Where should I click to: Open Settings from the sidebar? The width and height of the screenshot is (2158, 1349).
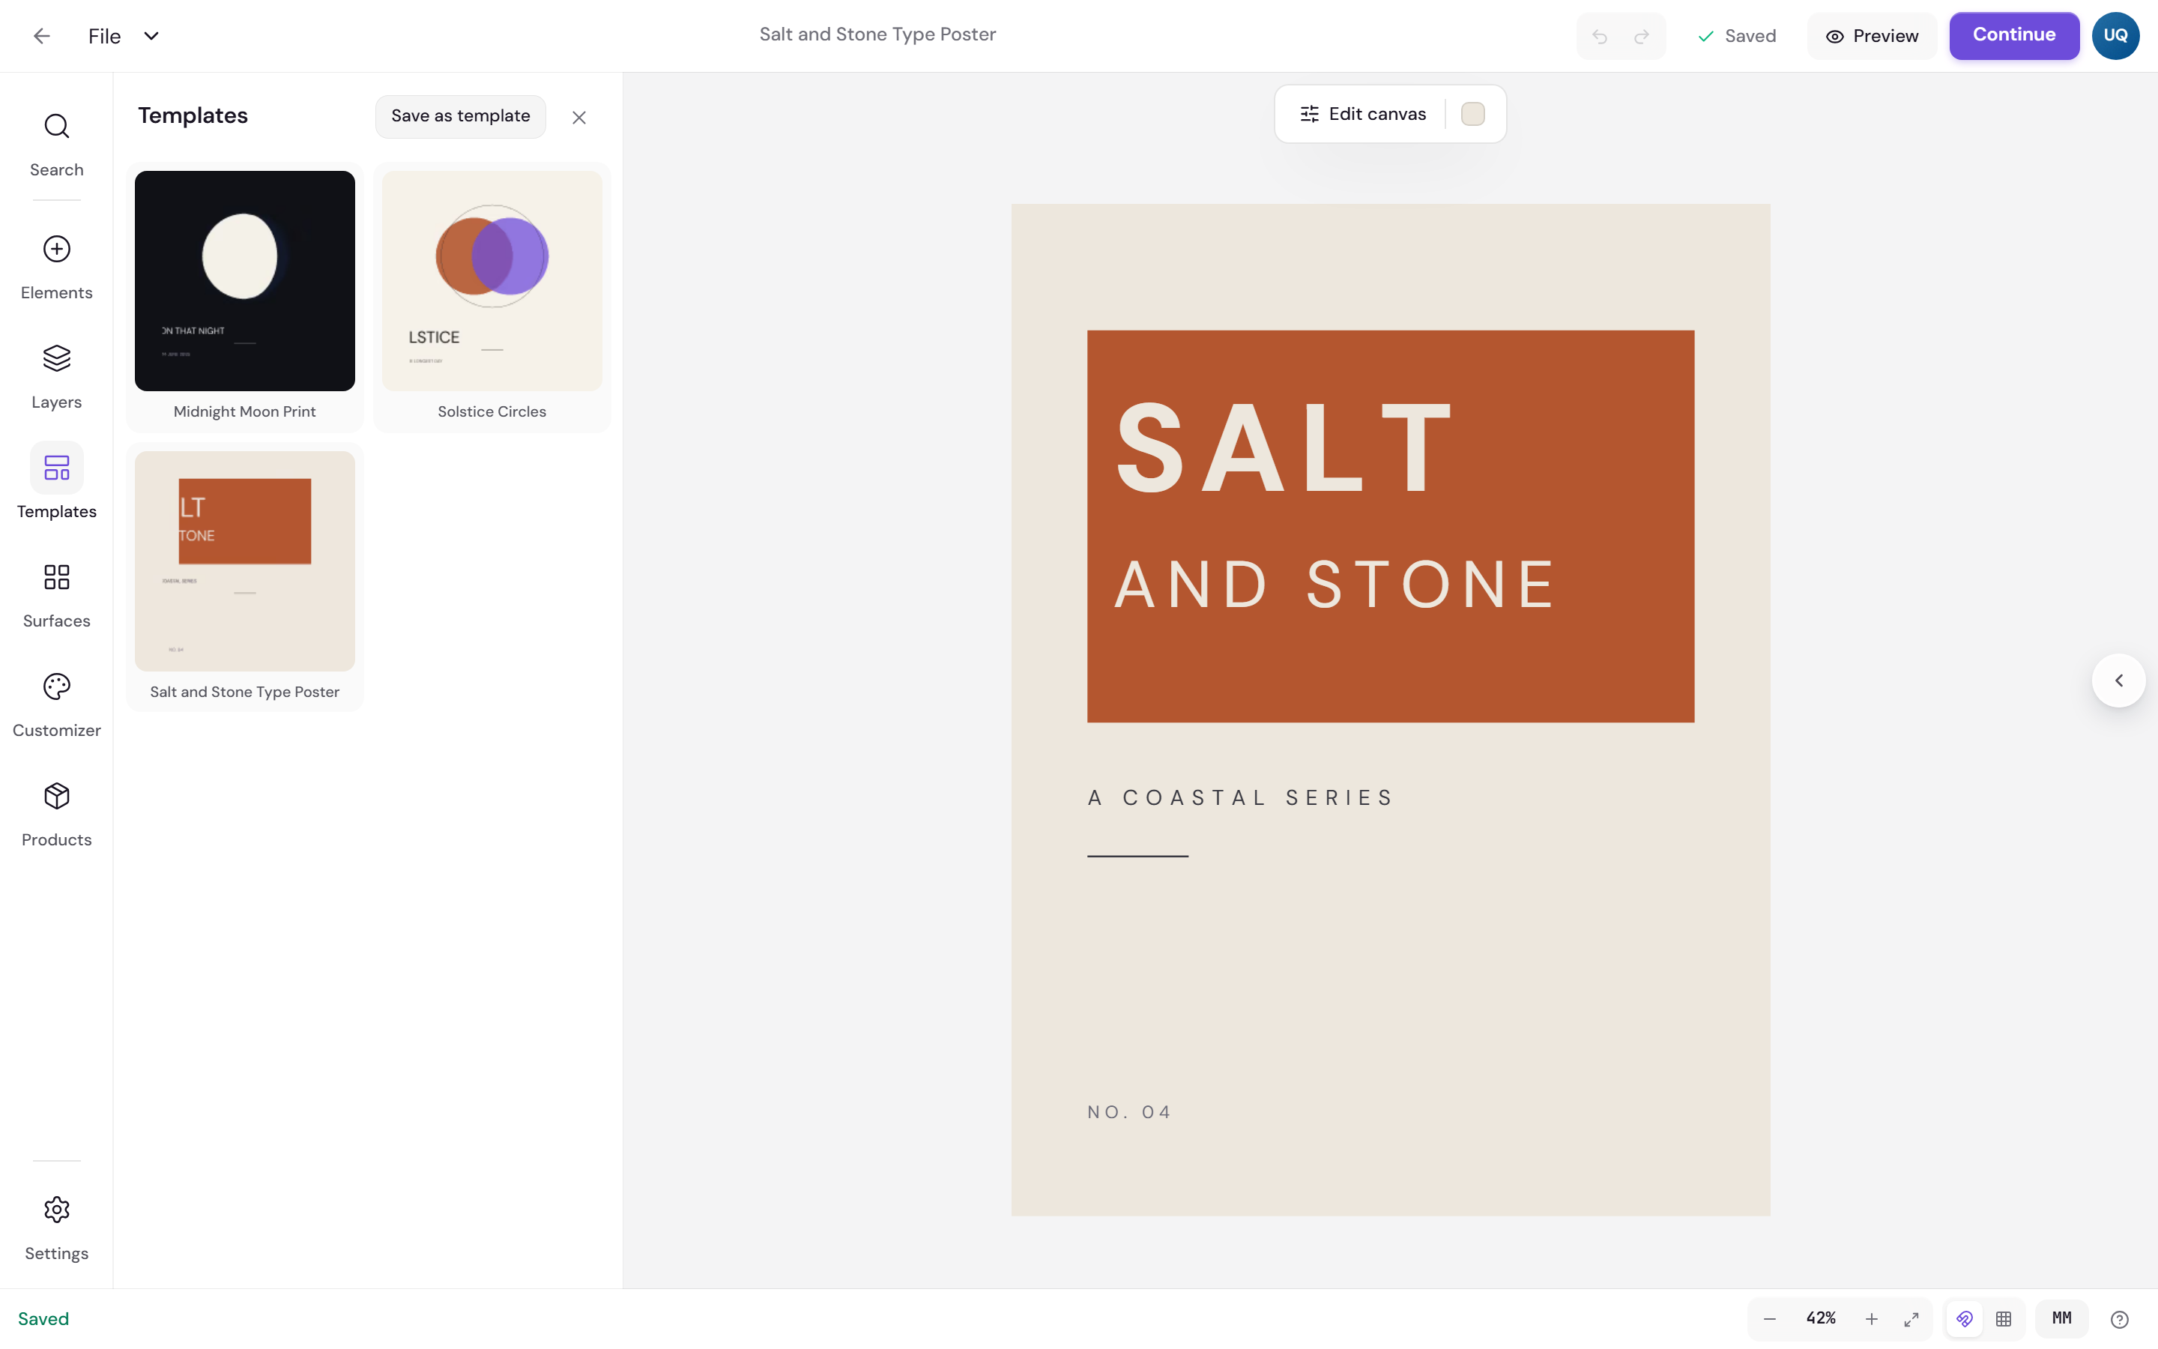(56, 1228)
